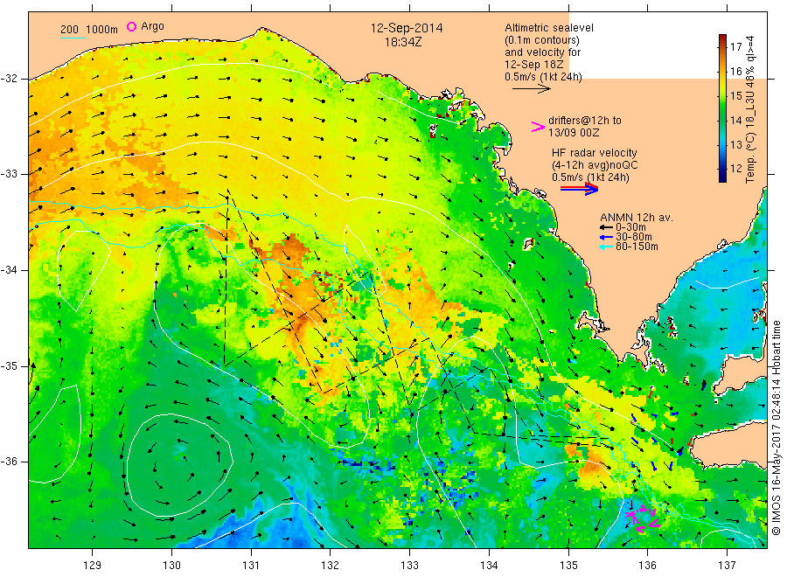Click the date label 12-Sep-2014
This screenshot has width=787, height=577.
(x=407, y=28)
